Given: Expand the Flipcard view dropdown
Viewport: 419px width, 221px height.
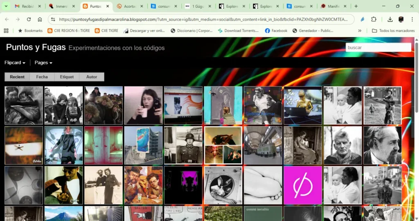Looking at the screenshot, I should 15,63.
